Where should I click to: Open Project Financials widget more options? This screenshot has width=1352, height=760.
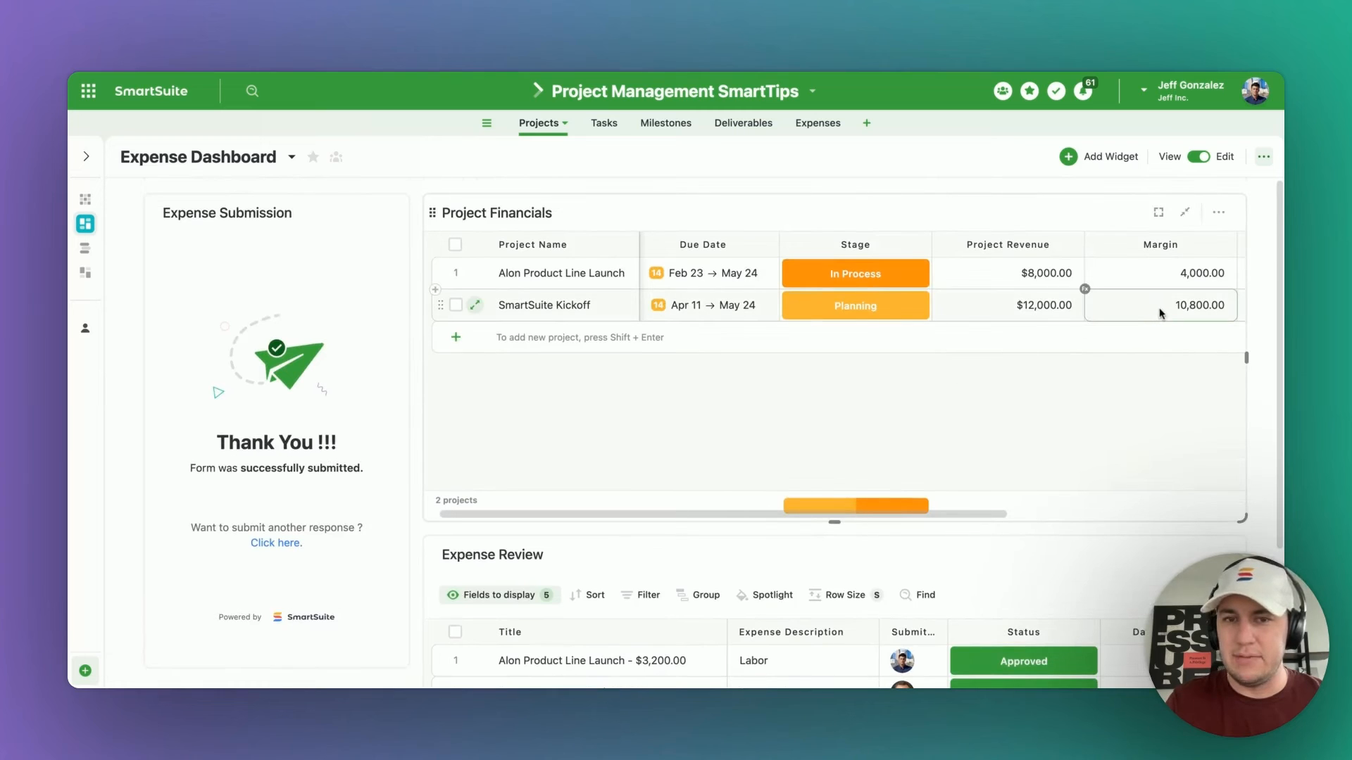coord(1219,212)
